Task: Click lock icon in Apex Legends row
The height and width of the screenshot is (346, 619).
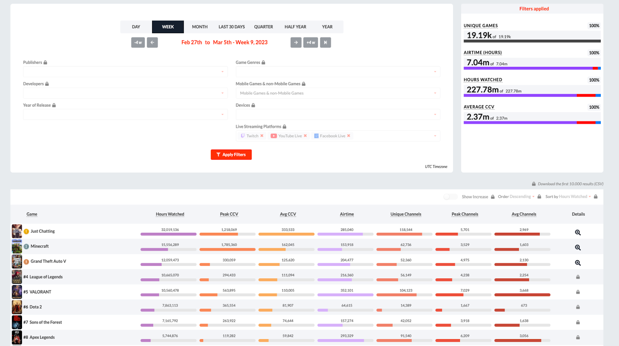Action: (x=578, y=337)
